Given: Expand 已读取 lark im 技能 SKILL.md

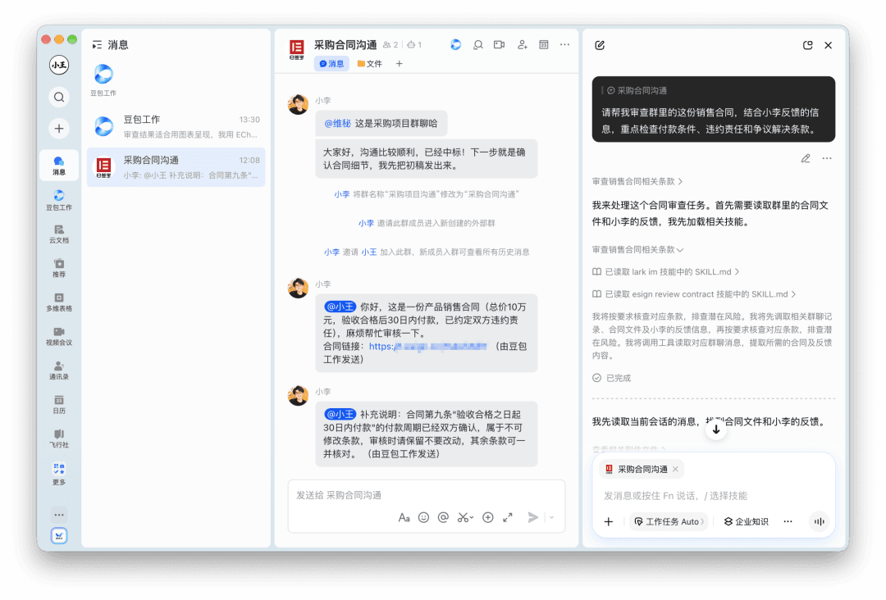Looking at the screenshot, I should click(666, 272).
